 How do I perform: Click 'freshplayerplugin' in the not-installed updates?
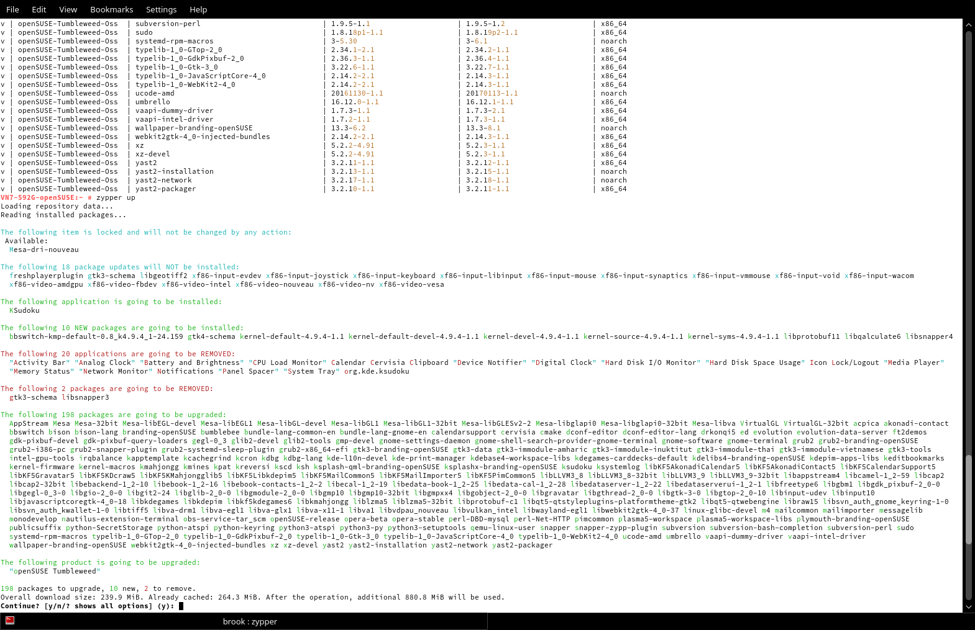[x=46, y=276]
